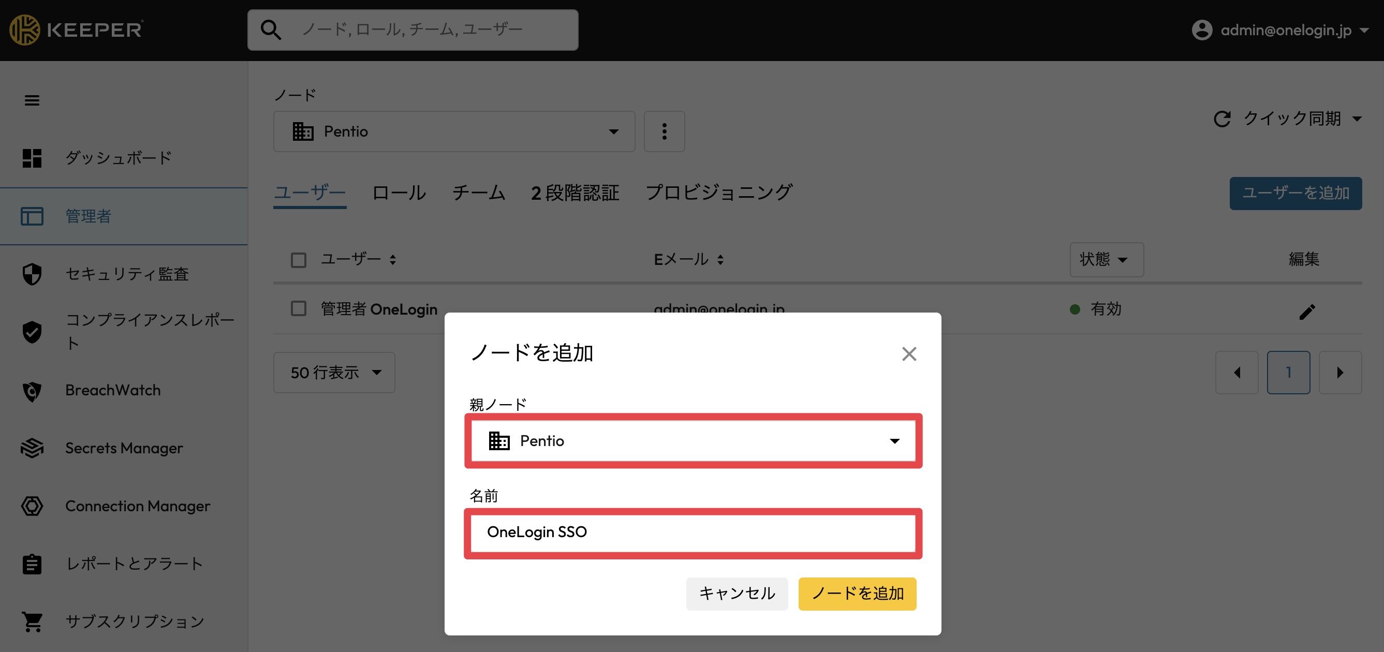Image resolution: width=1384 pixels, height=652 pixels.
Task: Click the 名前 field with OneLogin SSO
Action: (693, 532)
